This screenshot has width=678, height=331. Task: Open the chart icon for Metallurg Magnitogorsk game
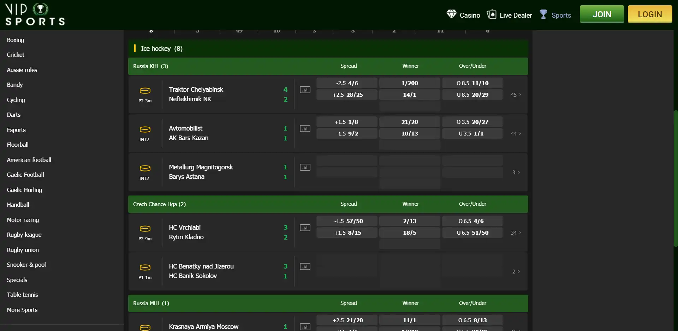(x=305, y=167)
